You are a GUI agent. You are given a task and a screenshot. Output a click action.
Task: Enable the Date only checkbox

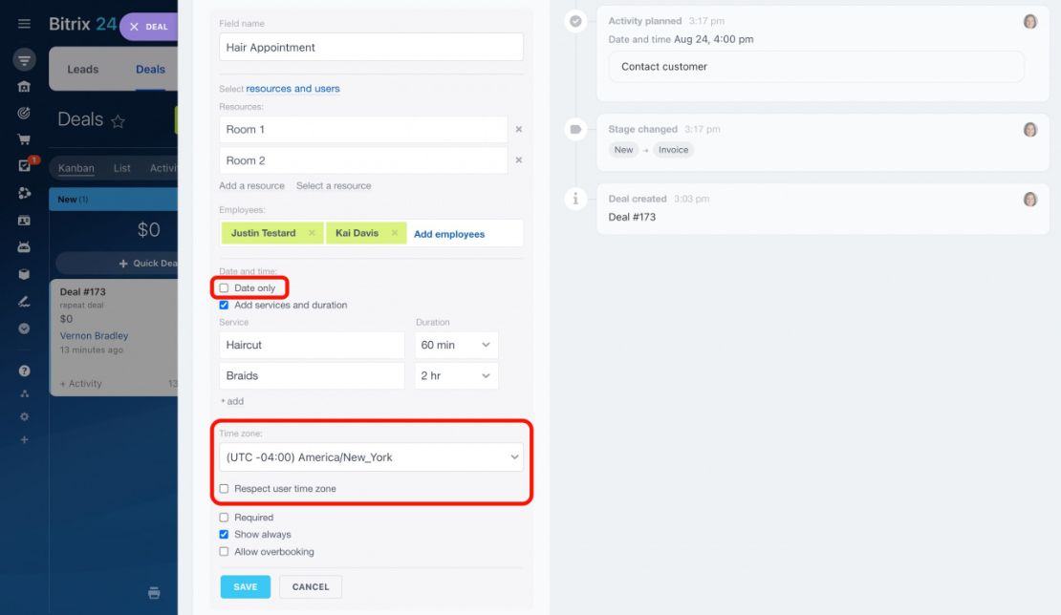coord(224,287)
